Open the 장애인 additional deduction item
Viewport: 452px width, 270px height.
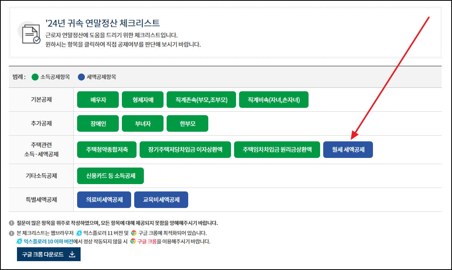(98, 123)
